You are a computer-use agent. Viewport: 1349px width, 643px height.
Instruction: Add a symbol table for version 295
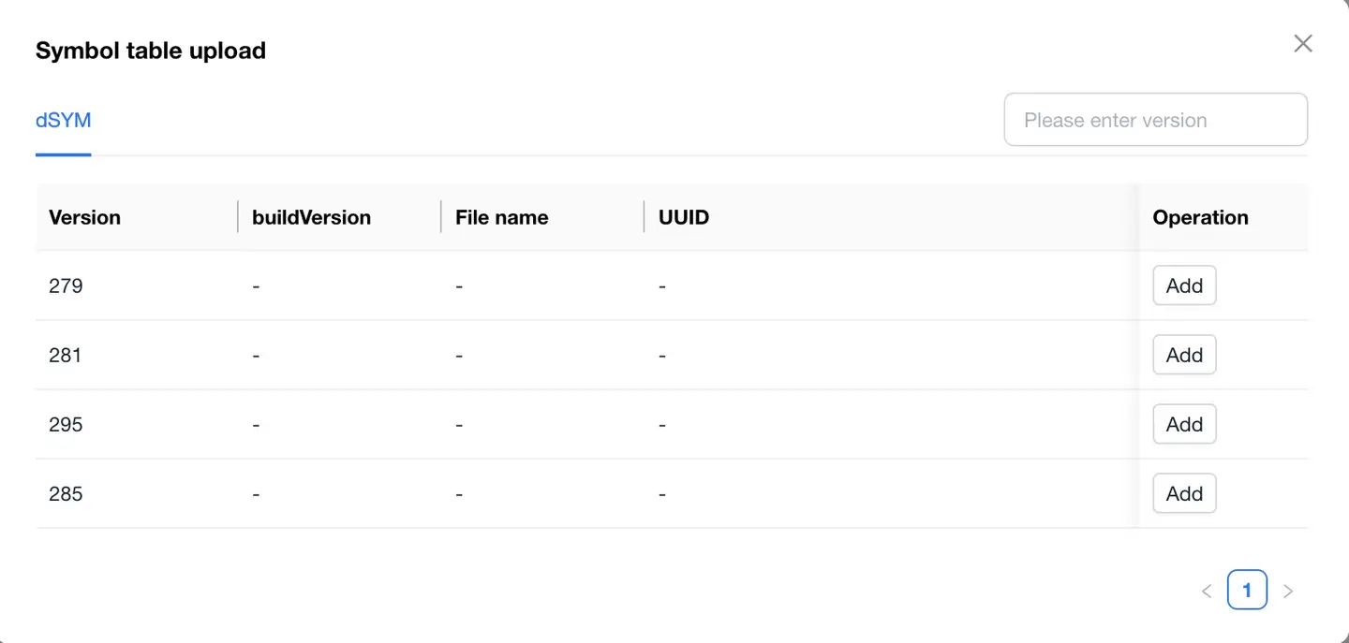(1184, 425)
